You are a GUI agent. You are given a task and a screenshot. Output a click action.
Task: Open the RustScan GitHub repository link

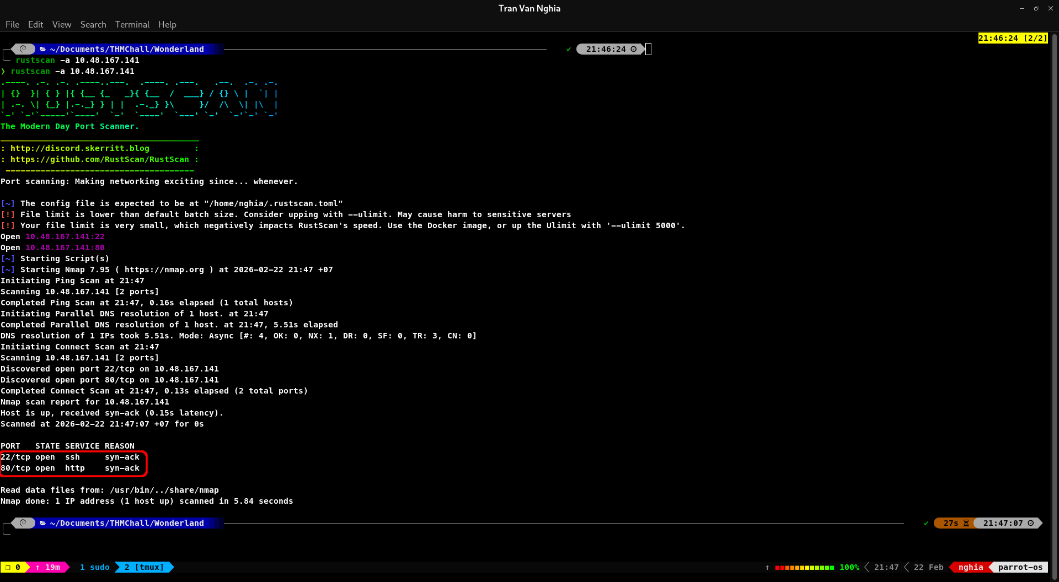pyautogui.click(x=99, y=159)
